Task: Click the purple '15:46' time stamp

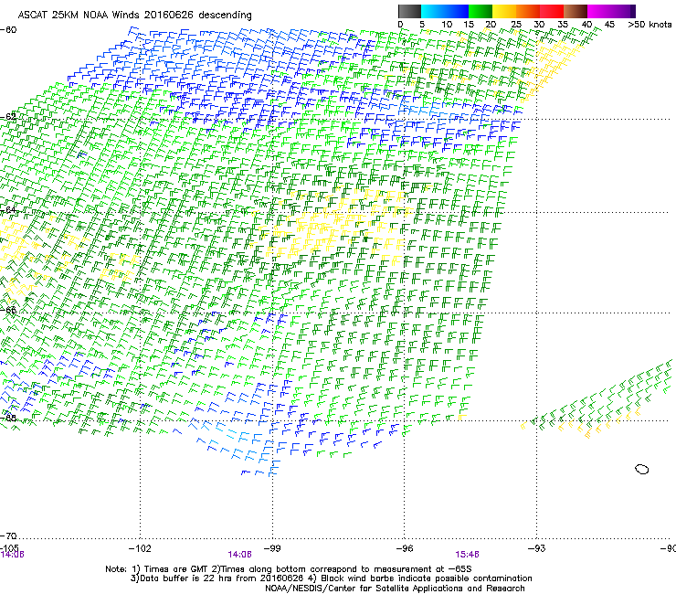Action: pyautogui.click(x=468, y=555)
